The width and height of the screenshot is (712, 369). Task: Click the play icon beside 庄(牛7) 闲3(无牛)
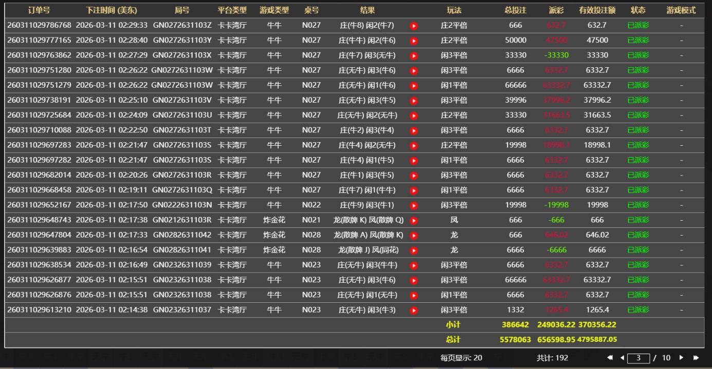[x=414, y=55]
